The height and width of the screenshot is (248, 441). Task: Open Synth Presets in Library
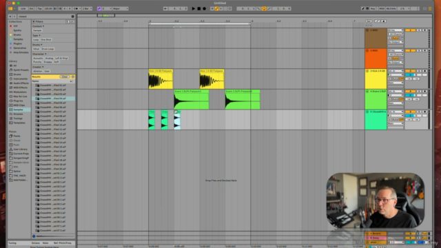coord(21,70)
